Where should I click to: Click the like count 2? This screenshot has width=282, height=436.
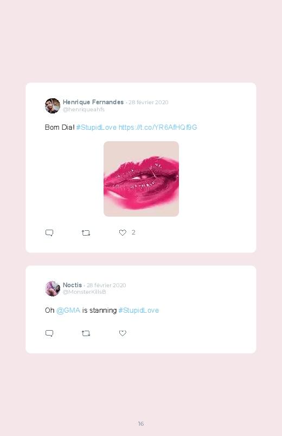point(133,232)
